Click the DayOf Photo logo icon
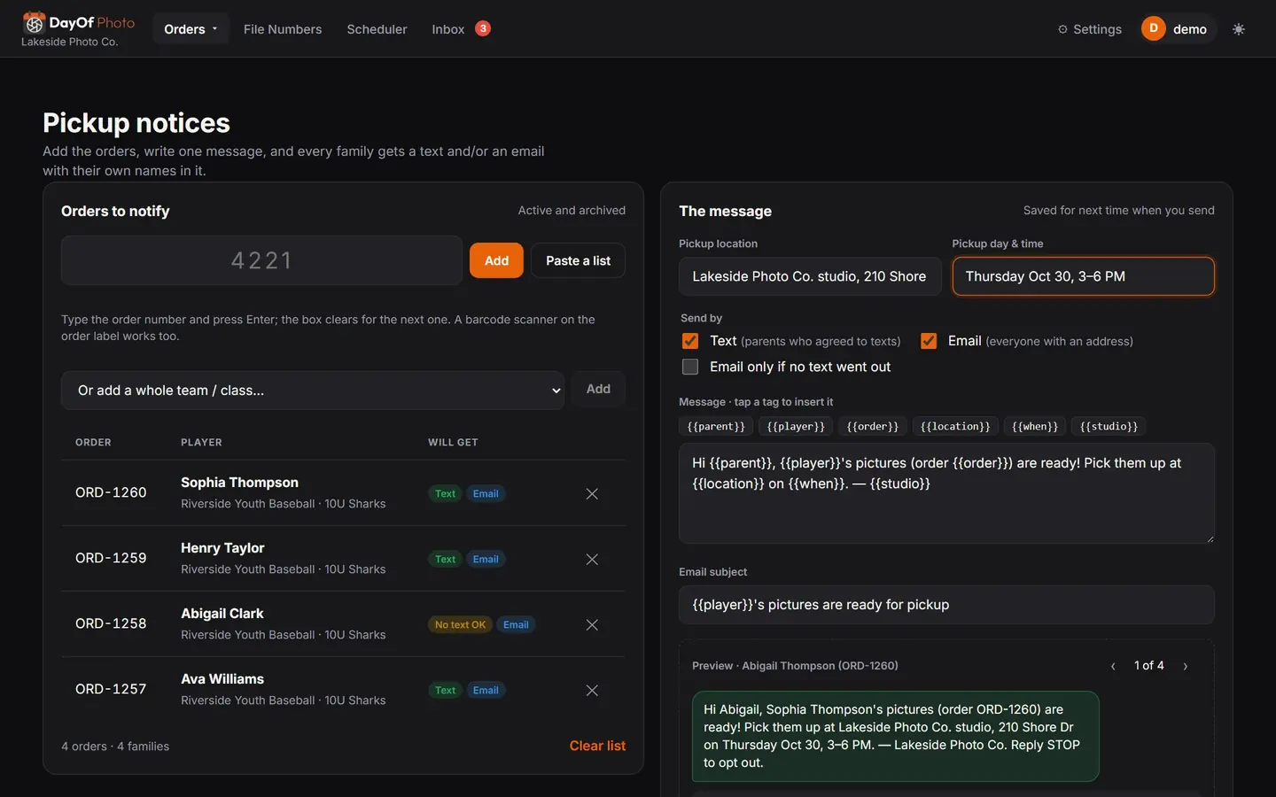The image size is (1276, 797). (34, 22)
